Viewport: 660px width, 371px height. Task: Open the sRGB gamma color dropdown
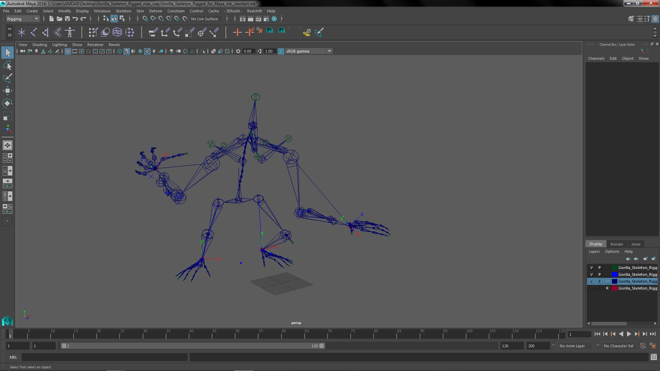click(x=330, y=51)
